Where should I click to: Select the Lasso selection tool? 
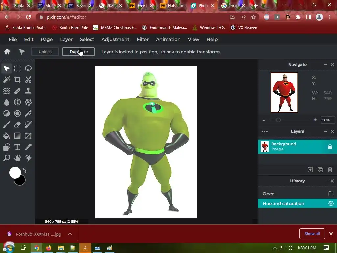point(28,69)
